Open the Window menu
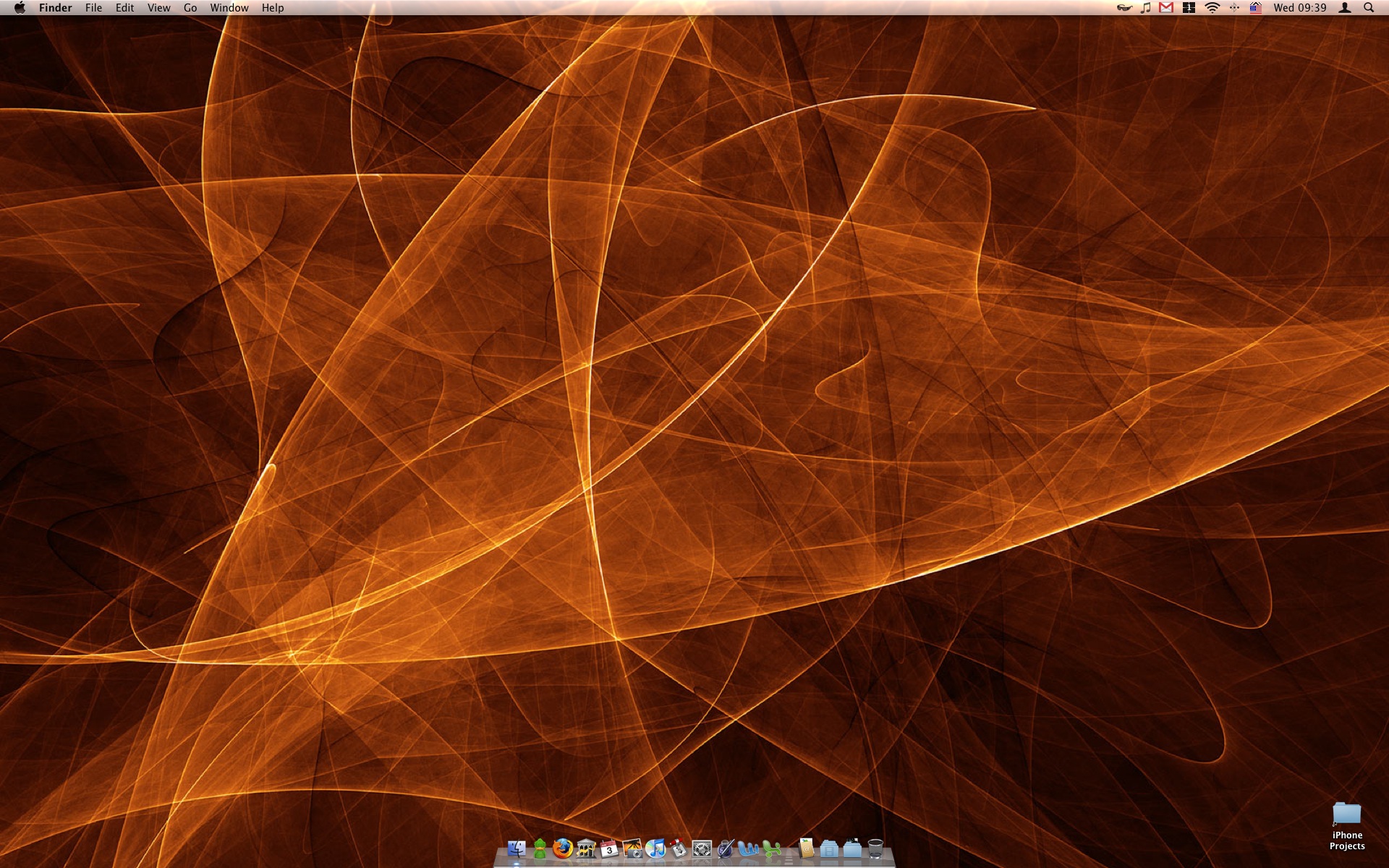Screen dimensions: 1389x868 click(x=229, y=8)
